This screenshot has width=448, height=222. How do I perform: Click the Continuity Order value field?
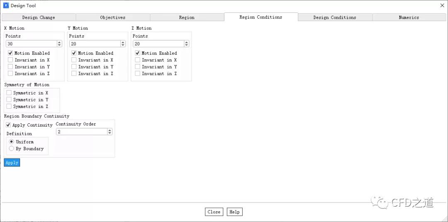coord(82,132)
